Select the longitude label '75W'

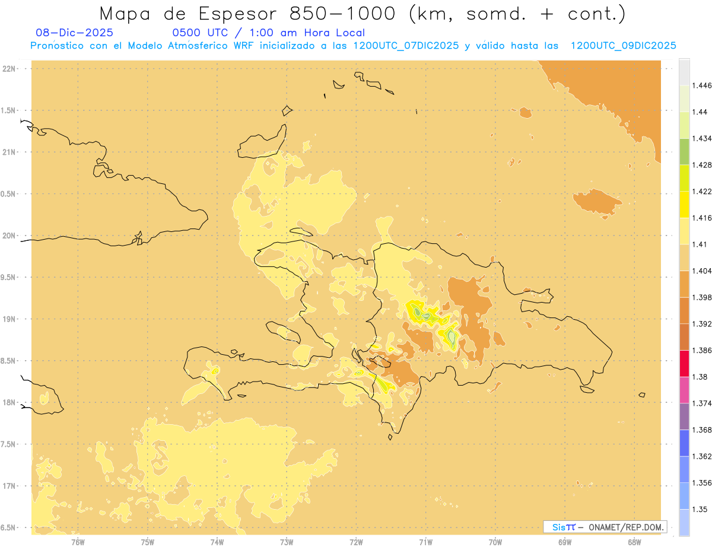[x=147, y=542]
